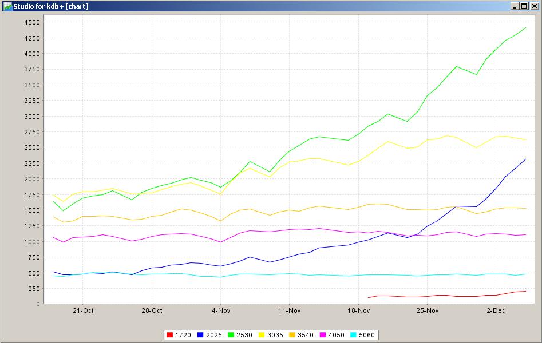
Task: Click the 11-Nov date axis label
Action: coord(290,310)
